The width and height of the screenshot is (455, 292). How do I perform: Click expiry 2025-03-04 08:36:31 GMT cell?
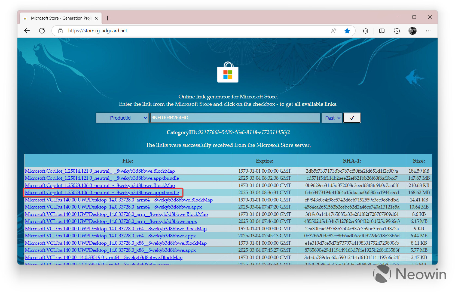264,192
